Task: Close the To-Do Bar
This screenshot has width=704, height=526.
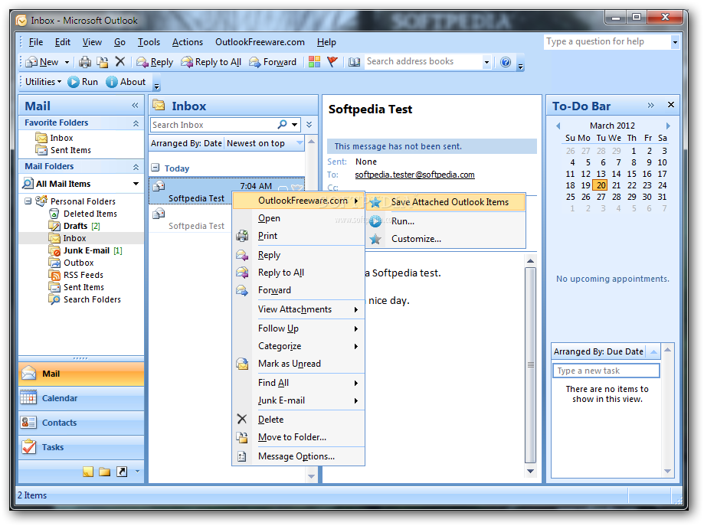Action: click(x=671, y=105)
